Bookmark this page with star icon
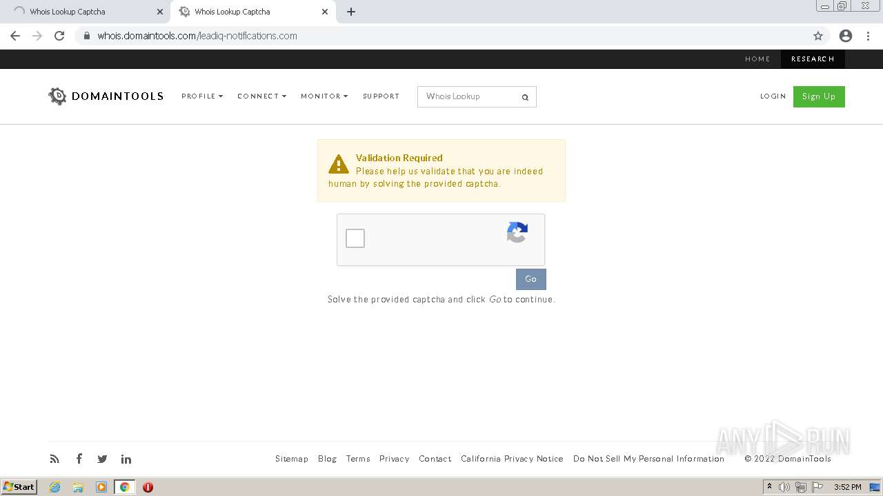This screenshot has width=883, height=496. [x=818, y=36]
